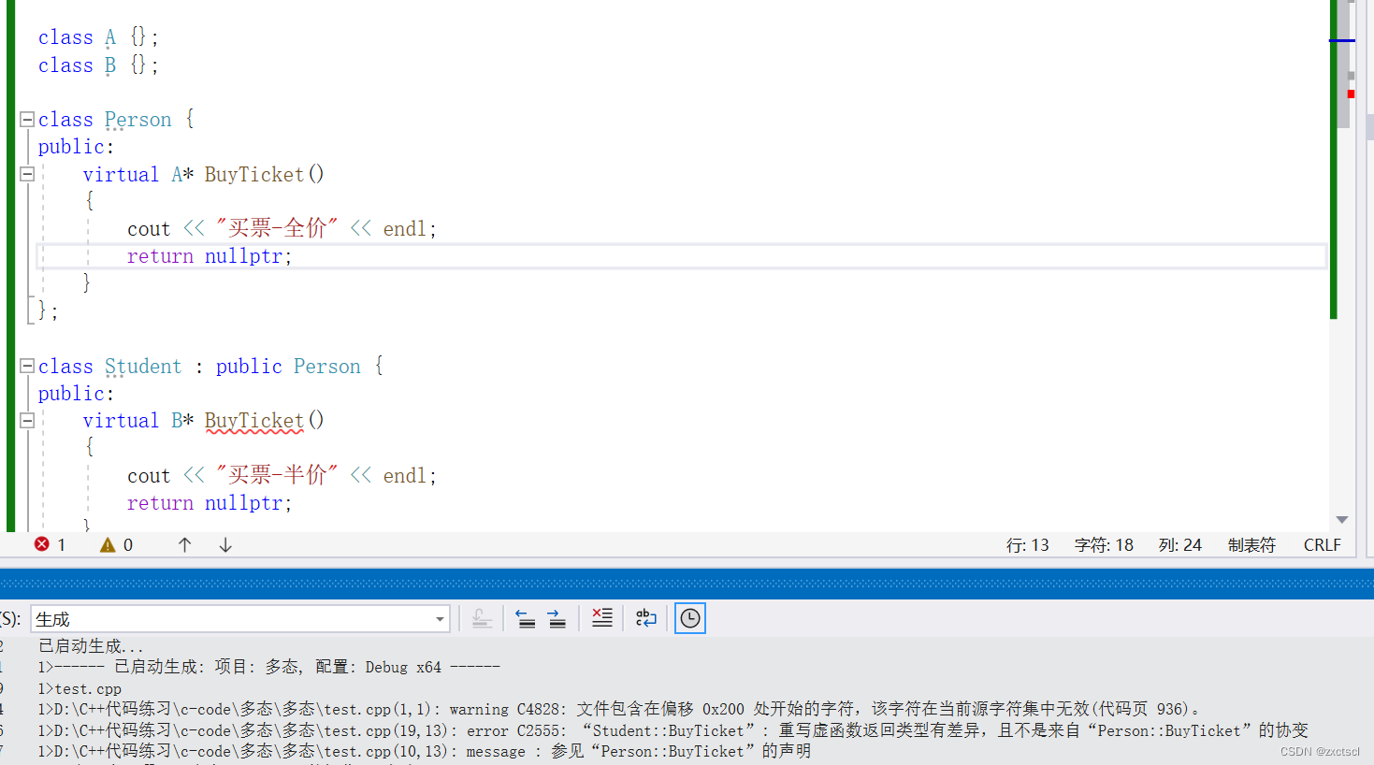Image resolution: width=1374 pixels, height=765 pixels.
Task: Go to next issue with down arrow
Action: click(225, 544)
